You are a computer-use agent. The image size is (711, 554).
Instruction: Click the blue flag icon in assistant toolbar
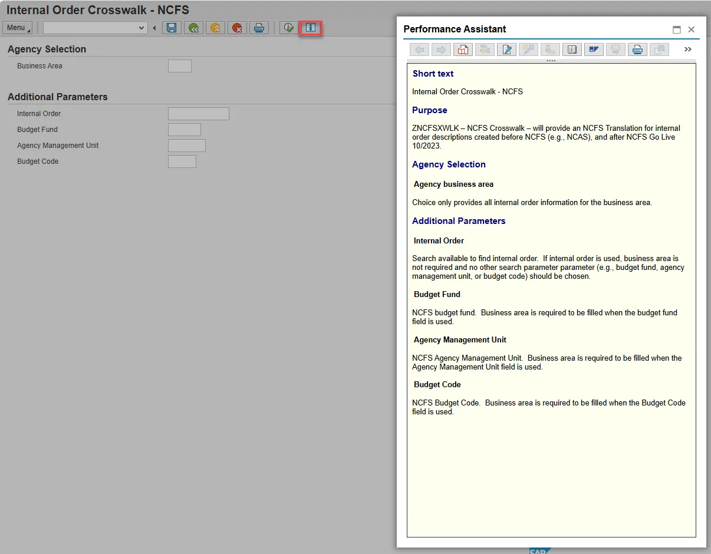(x=594, y=50)
